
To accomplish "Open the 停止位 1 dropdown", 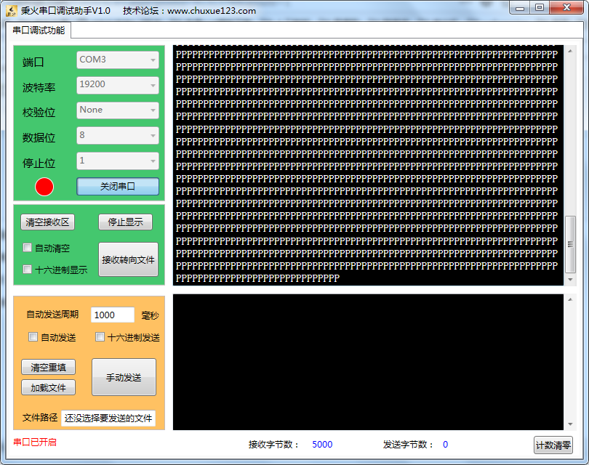I will [118, 161].
